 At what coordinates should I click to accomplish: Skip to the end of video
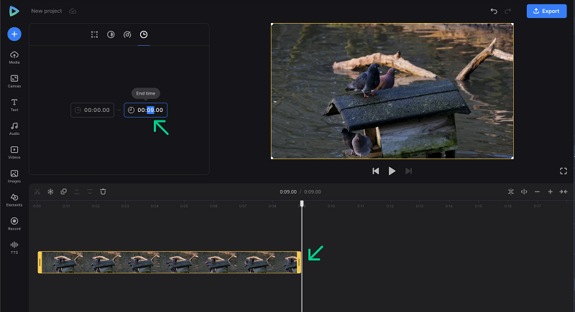click(408, 171)
